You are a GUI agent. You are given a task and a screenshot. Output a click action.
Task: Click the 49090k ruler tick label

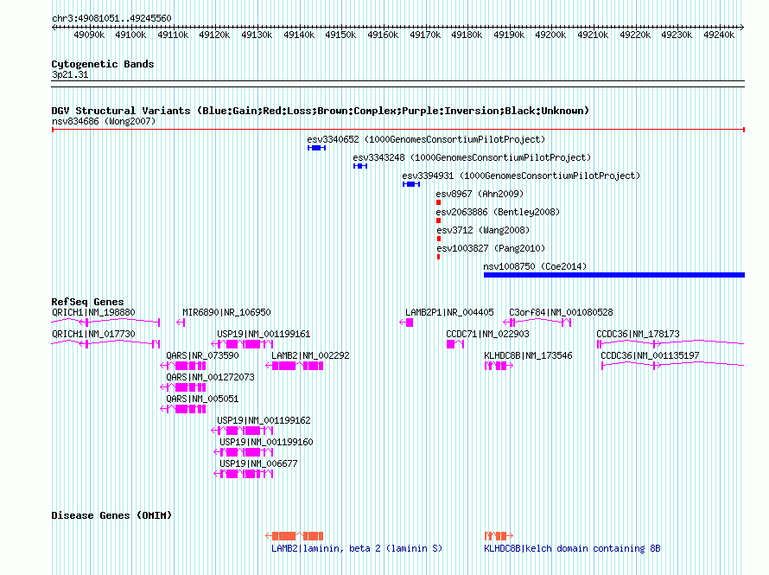click(89, 35)
